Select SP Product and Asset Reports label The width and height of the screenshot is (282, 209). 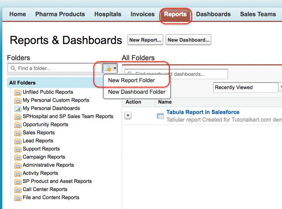tap(57, 181)
